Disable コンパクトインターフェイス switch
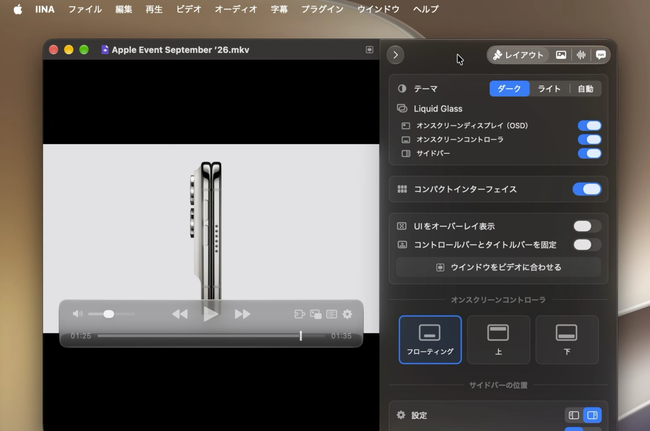Viewport: 650px width, 431px height. (587, 189)
